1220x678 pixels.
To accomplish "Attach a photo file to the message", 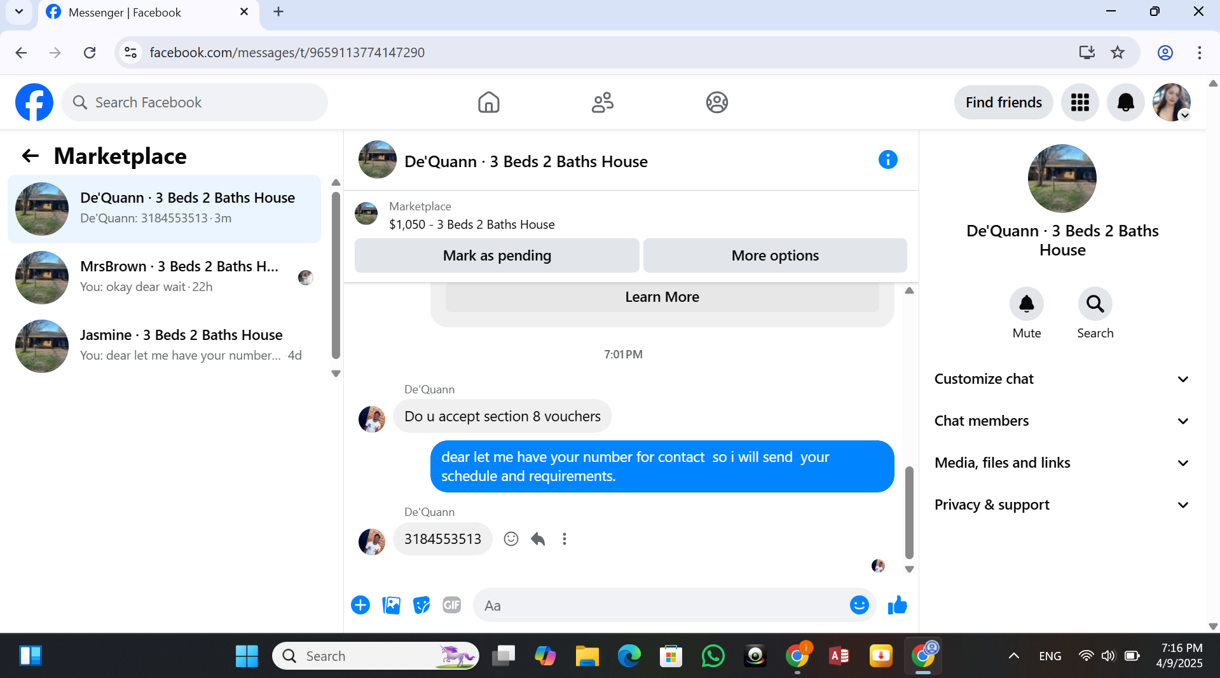I will point(391,605).
